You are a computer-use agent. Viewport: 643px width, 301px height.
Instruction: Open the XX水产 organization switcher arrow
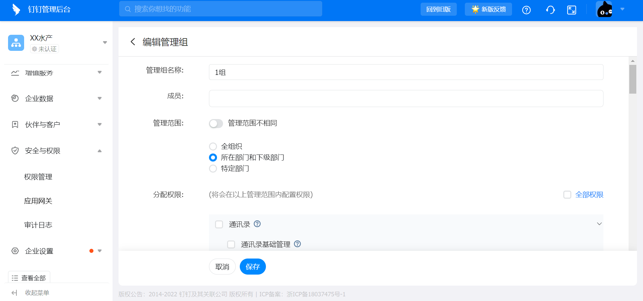pyautogui.click(x=105, y=42)
